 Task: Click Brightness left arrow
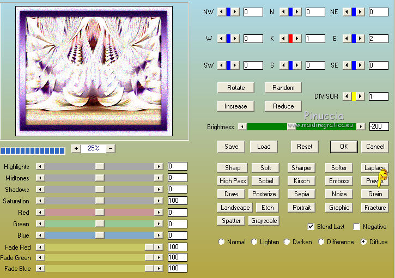pos(242,126)
